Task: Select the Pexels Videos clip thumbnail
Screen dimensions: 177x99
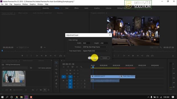Action: [x=14, y=77]
